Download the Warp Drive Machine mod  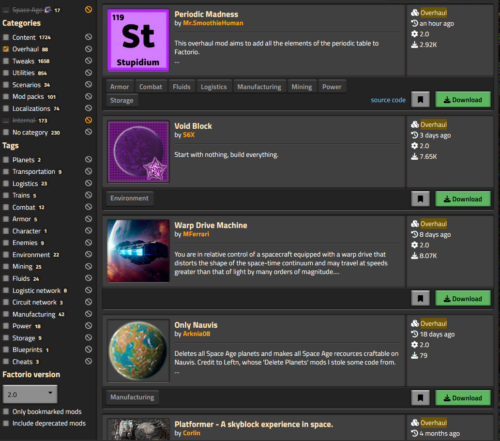tap(463, 299)
